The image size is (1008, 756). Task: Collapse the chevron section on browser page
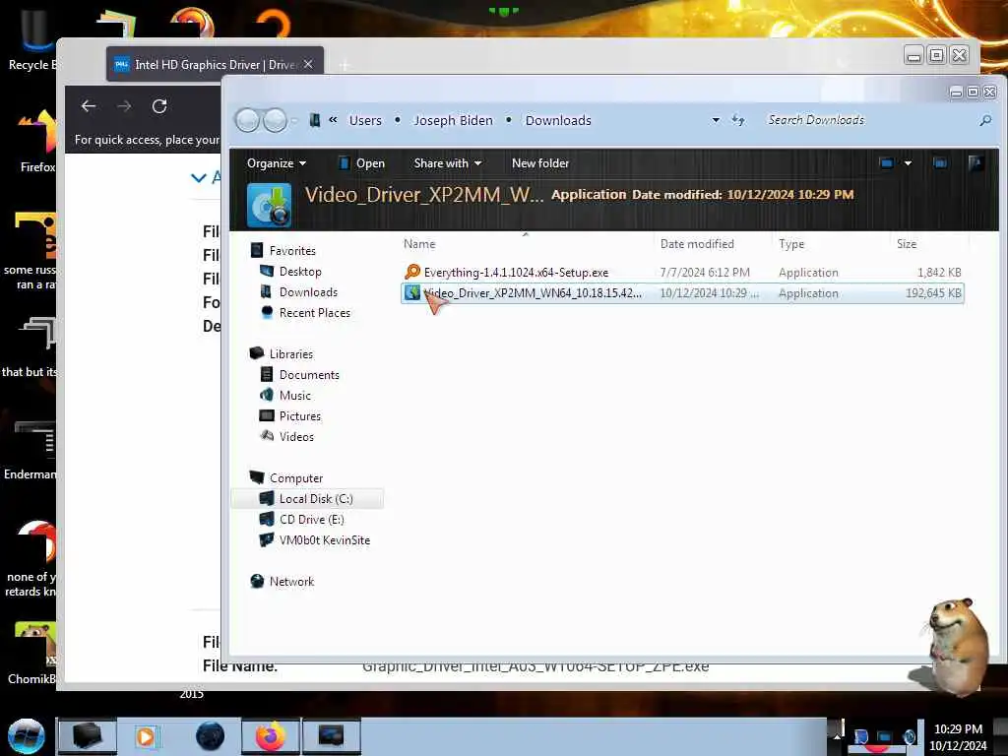point(199,177)
